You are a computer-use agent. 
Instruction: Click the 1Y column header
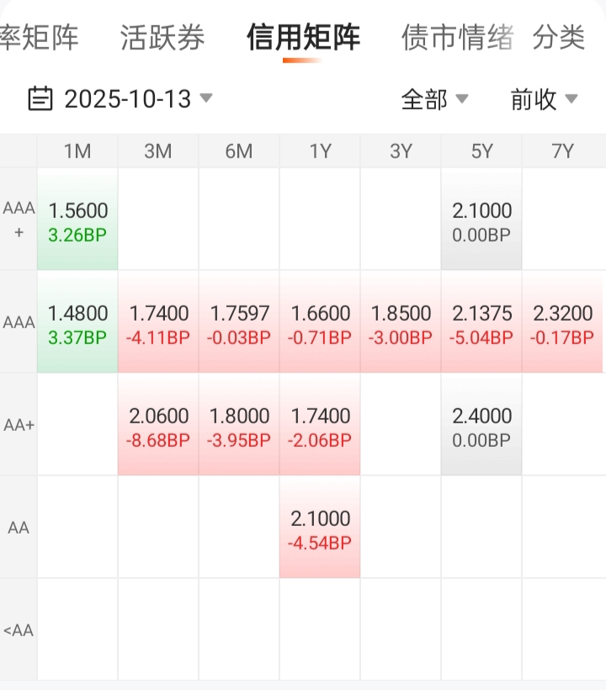320,151
